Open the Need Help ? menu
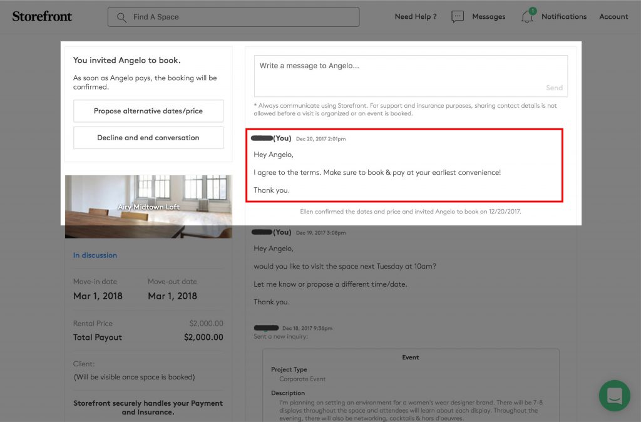The width and height of the screenshot is (641, 422). pos(415,17)
